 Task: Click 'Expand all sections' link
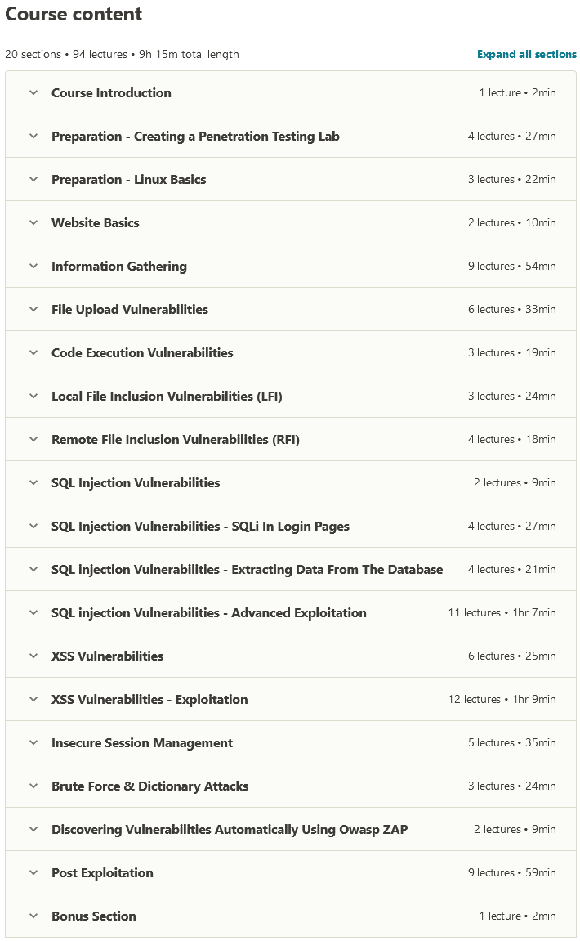click(526, 55)
